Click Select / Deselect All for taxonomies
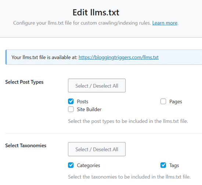The image size is (202, 185). click(x=97, y=149)
